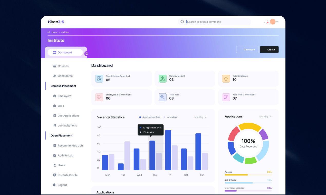Click the user avatar picture
The height and width of the screenshot is (195, 326).
273,22
